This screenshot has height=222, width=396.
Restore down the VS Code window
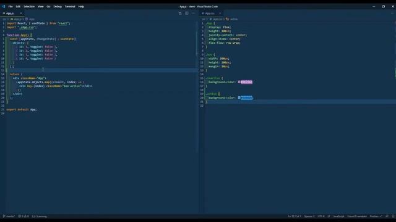click(384, 7)
